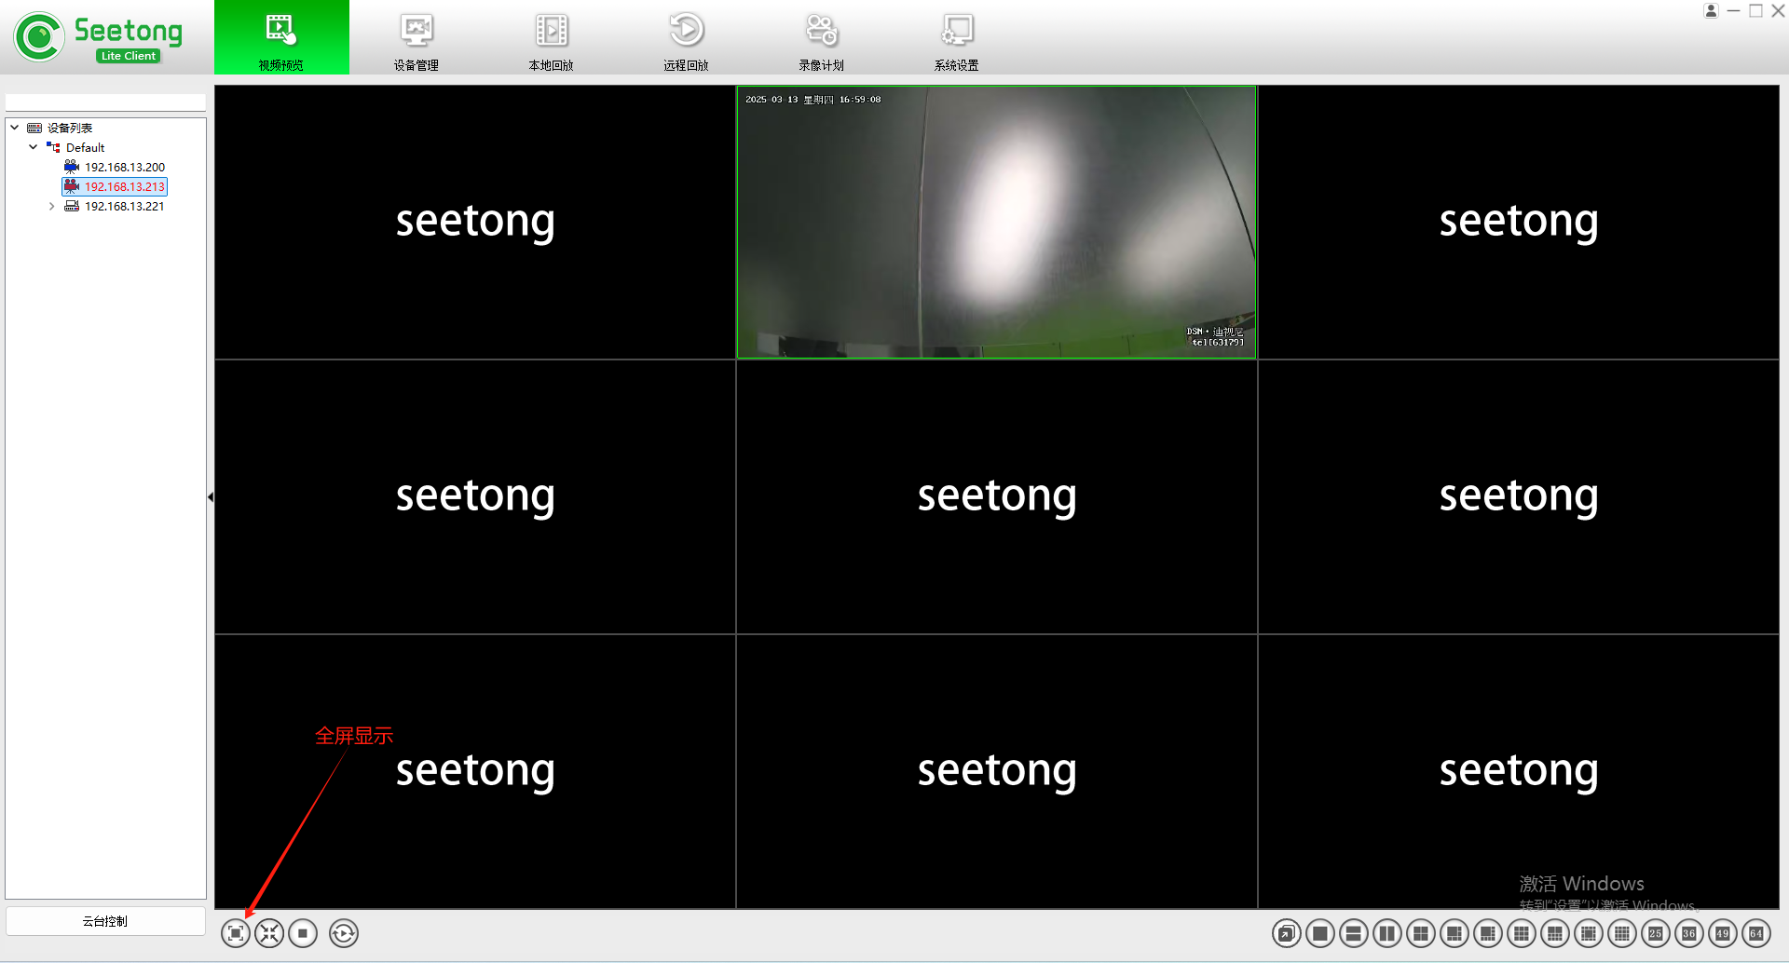Collapse the left device panel arrow
Screen dimensions: 1789x963
click(211, 497)
